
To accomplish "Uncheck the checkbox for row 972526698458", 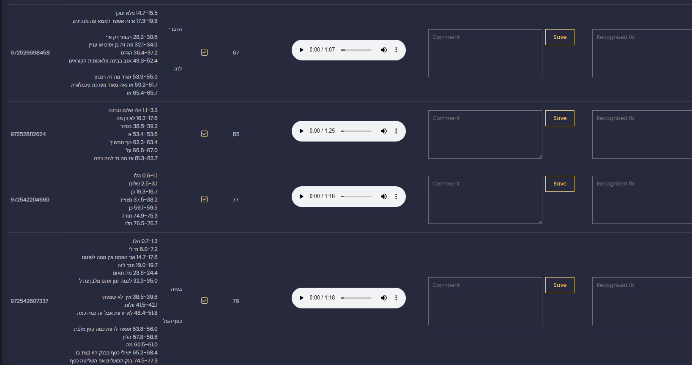I will click(x=204, y=52).
